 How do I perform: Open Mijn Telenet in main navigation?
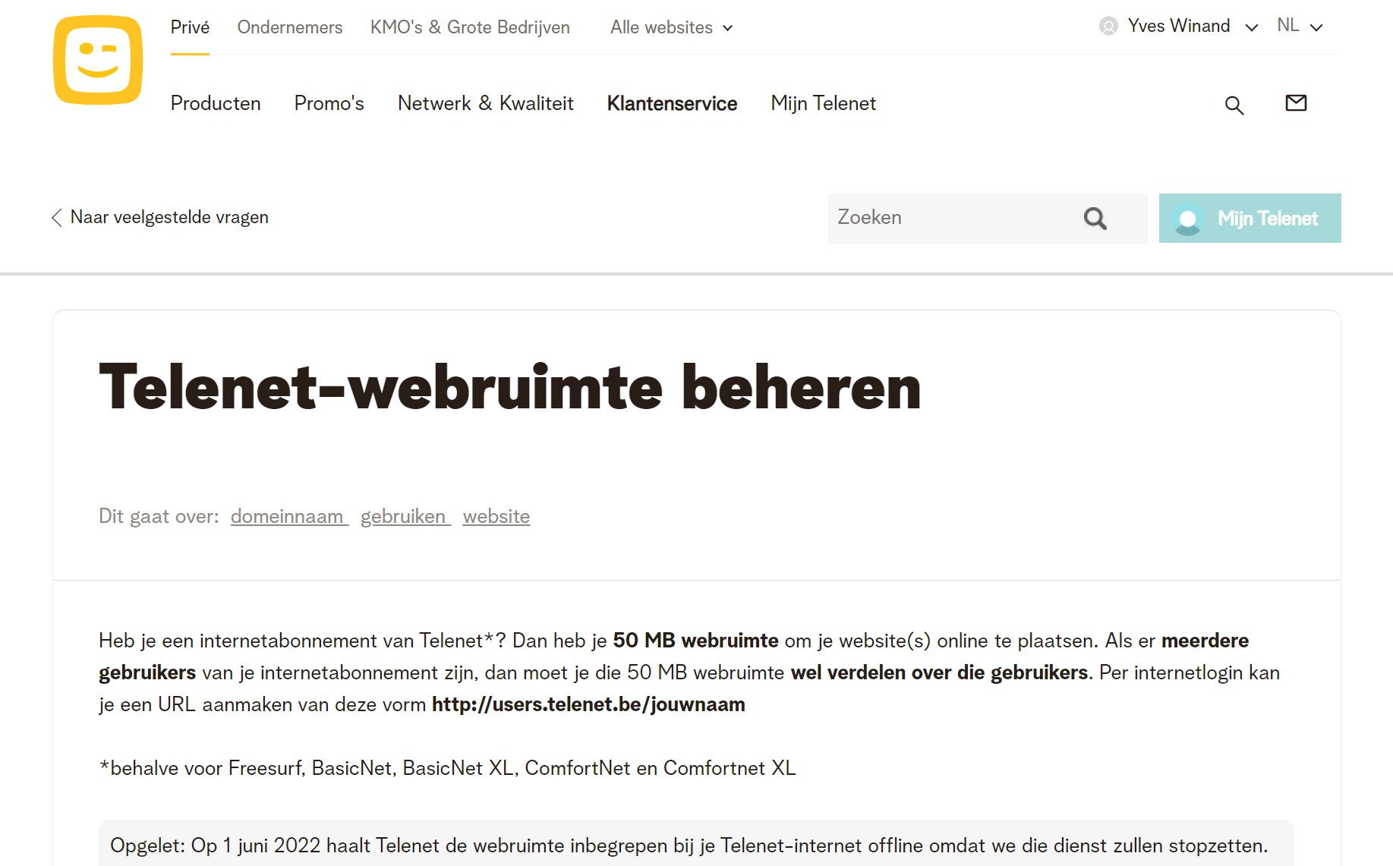[823, 103]
